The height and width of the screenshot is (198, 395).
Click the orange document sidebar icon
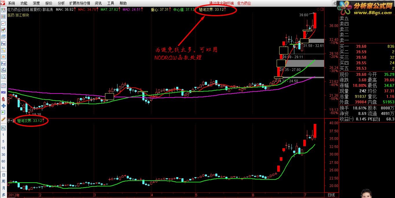(3, 57)
